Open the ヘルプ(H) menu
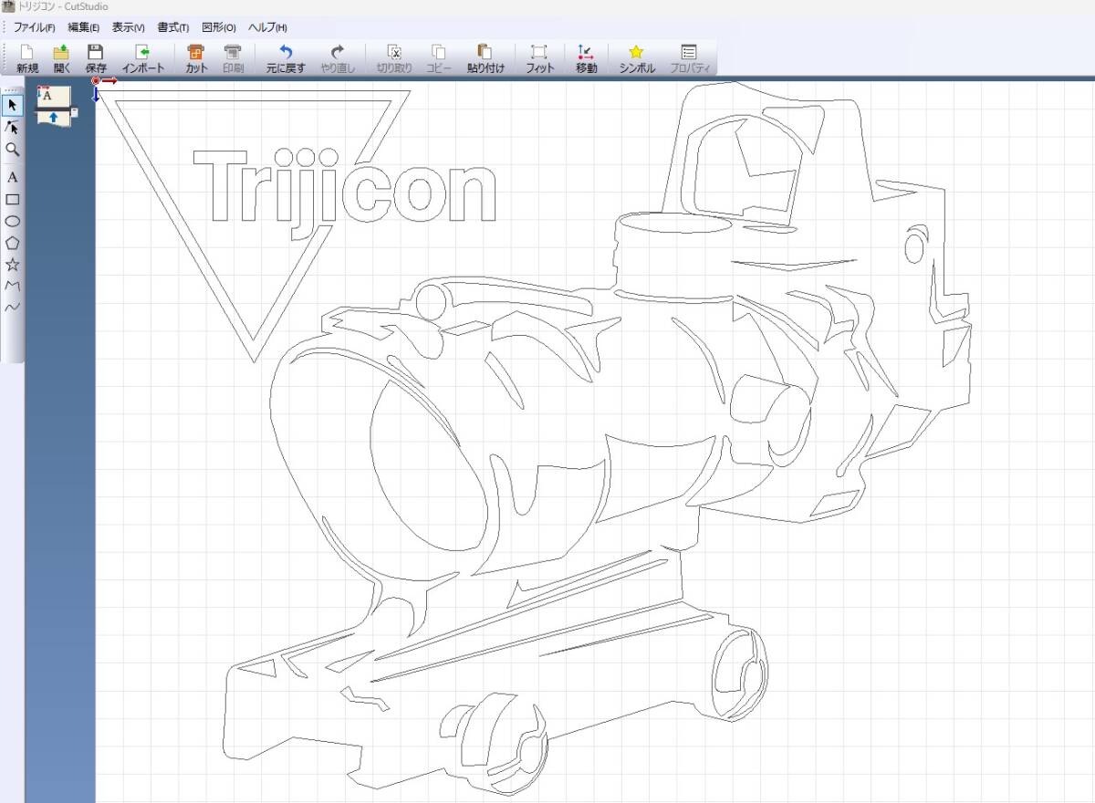The height and width of the screenshot is (803, 1095). point(267,27)
